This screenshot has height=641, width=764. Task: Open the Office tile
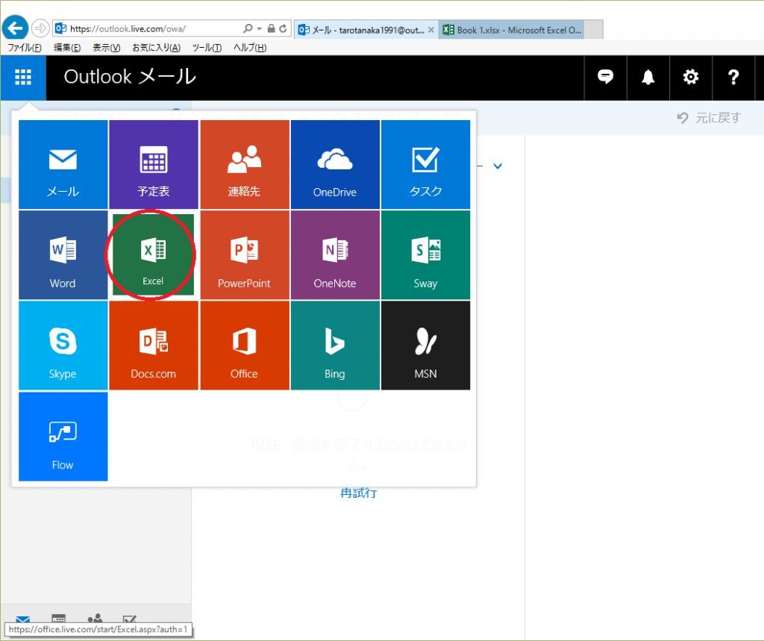[245, 345]
